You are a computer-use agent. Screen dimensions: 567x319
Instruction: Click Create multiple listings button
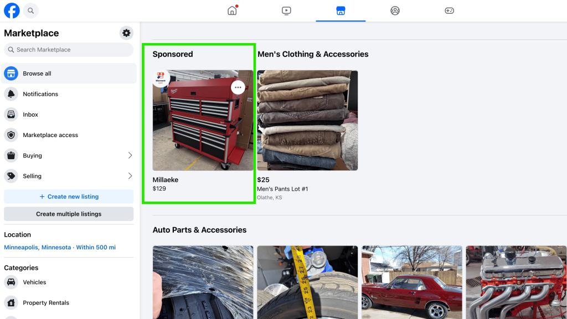69,214
